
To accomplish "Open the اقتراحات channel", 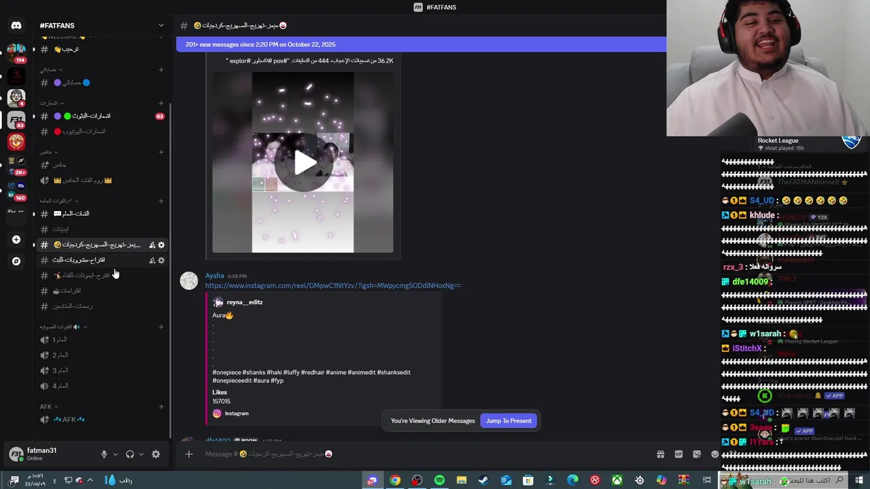I will point(102,291).
